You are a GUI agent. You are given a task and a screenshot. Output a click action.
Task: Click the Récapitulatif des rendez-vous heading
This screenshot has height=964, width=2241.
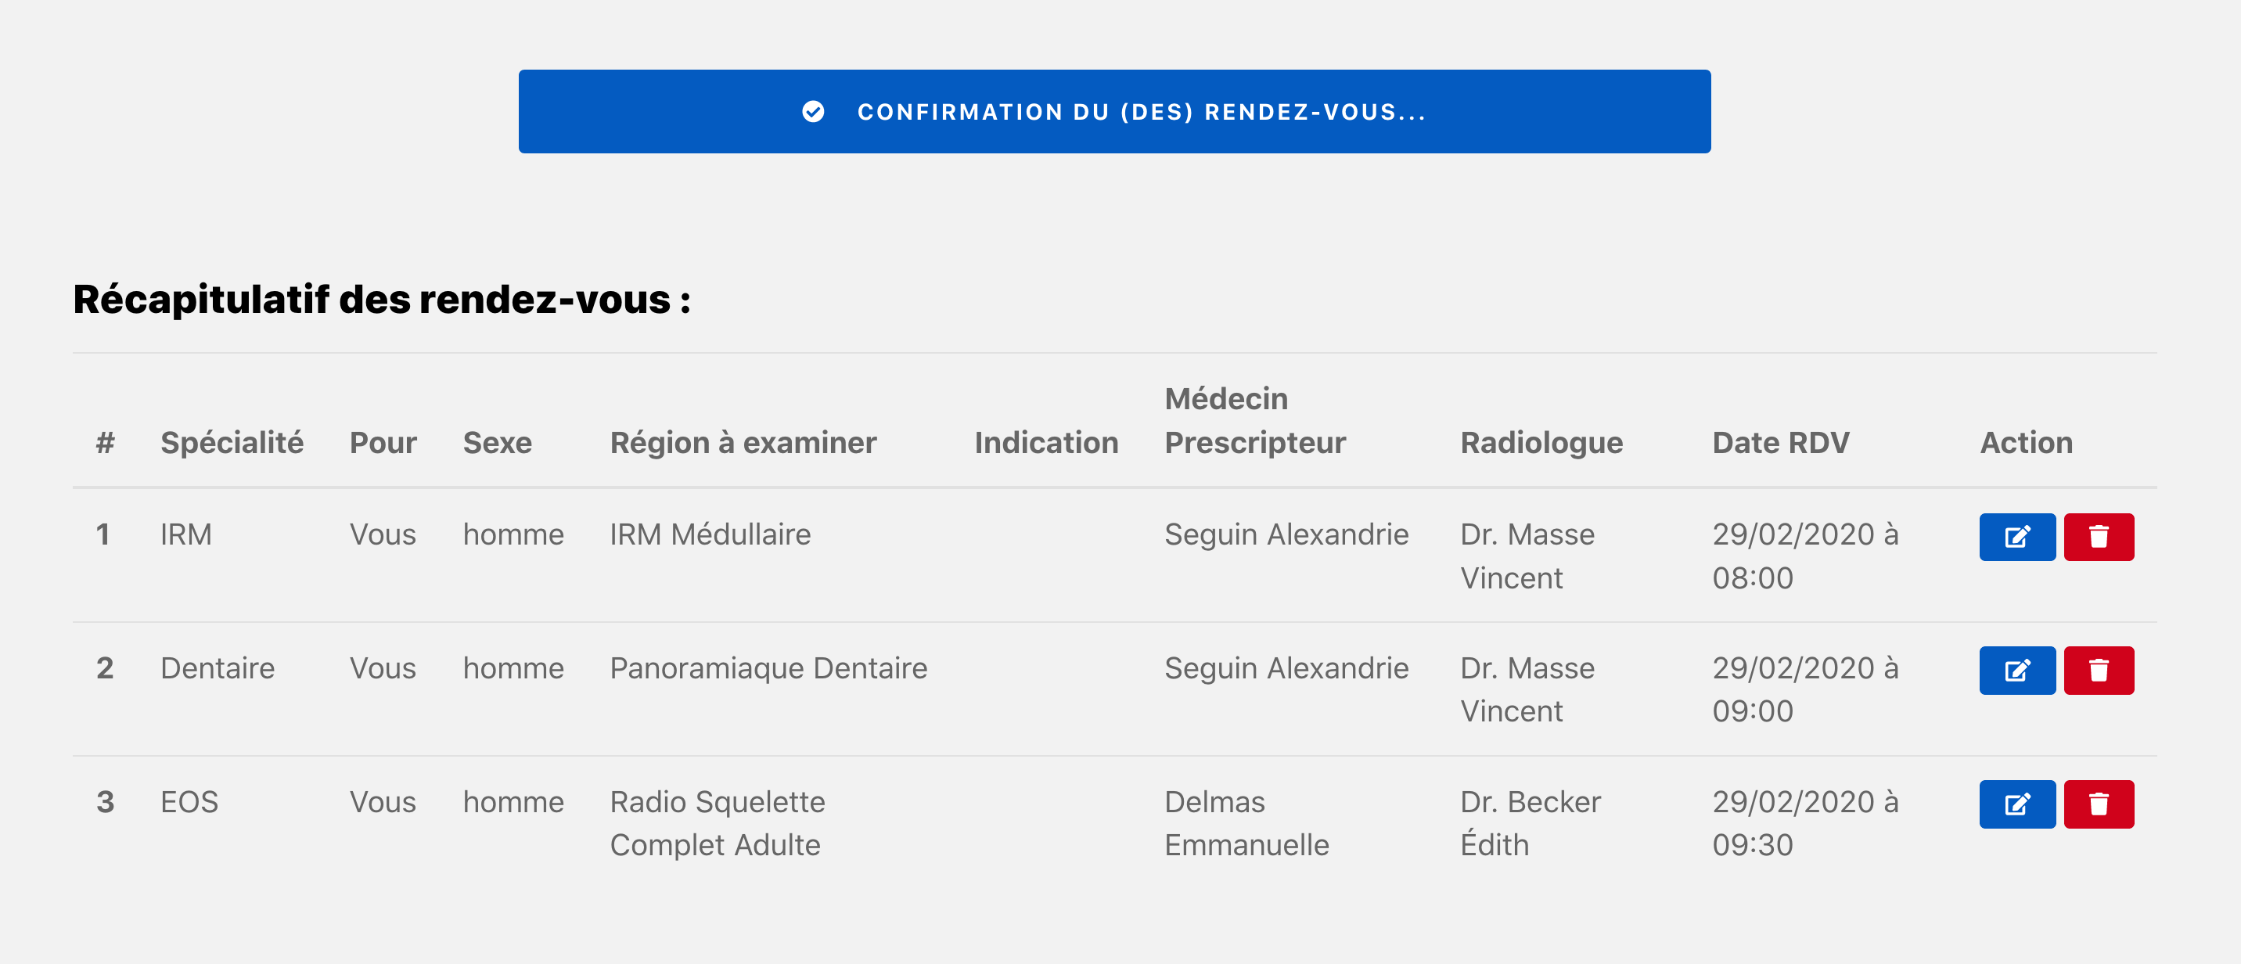[x=381, y=299]
